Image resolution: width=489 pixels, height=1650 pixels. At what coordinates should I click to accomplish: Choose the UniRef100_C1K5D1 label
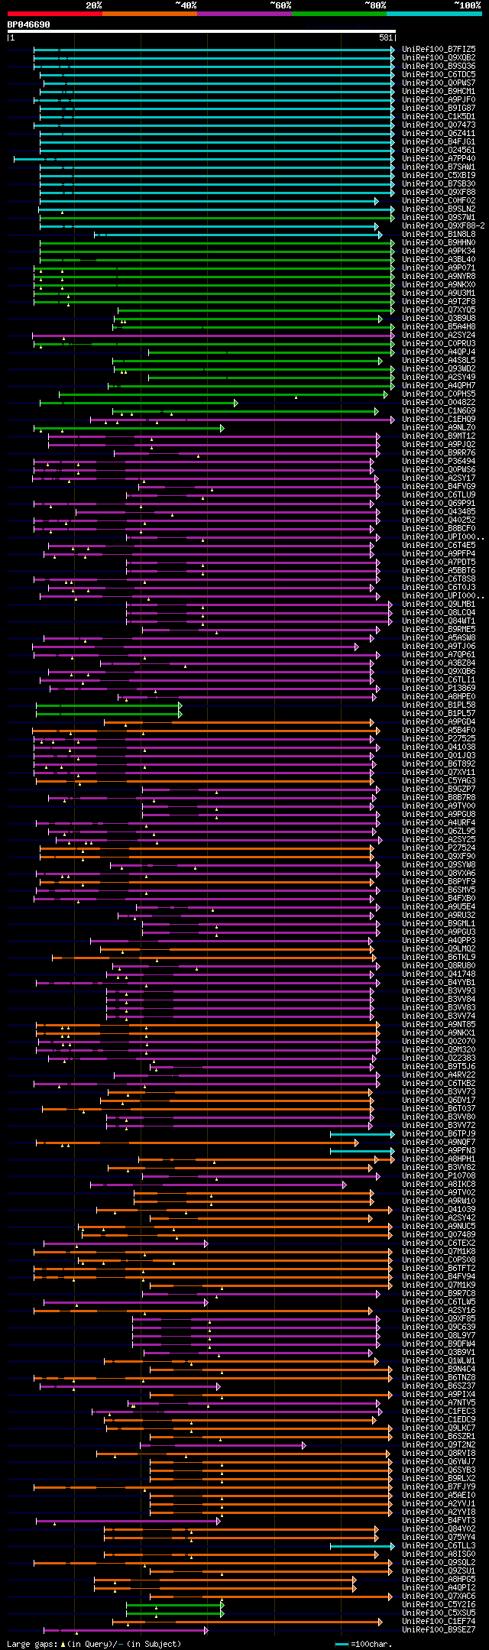point(439,116)
